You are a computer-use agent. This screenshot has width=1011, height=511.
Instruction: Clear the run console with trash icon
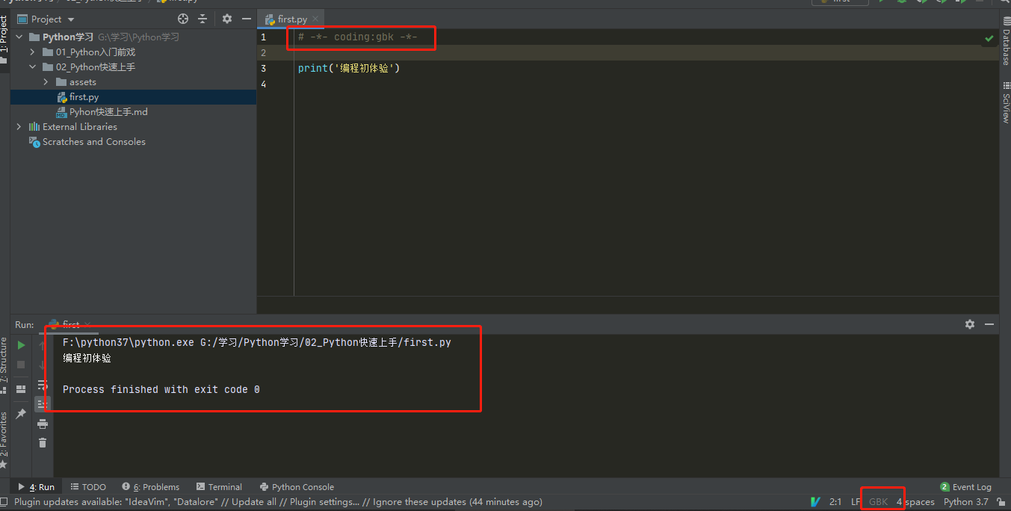coord(43,442)
